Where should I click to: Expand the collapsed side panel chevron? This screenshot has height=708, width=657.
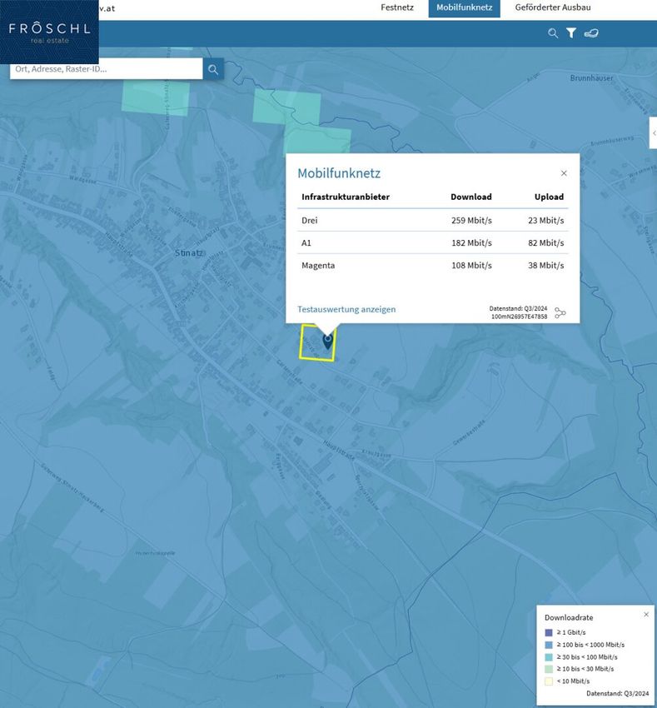click(x=654, y=133)
